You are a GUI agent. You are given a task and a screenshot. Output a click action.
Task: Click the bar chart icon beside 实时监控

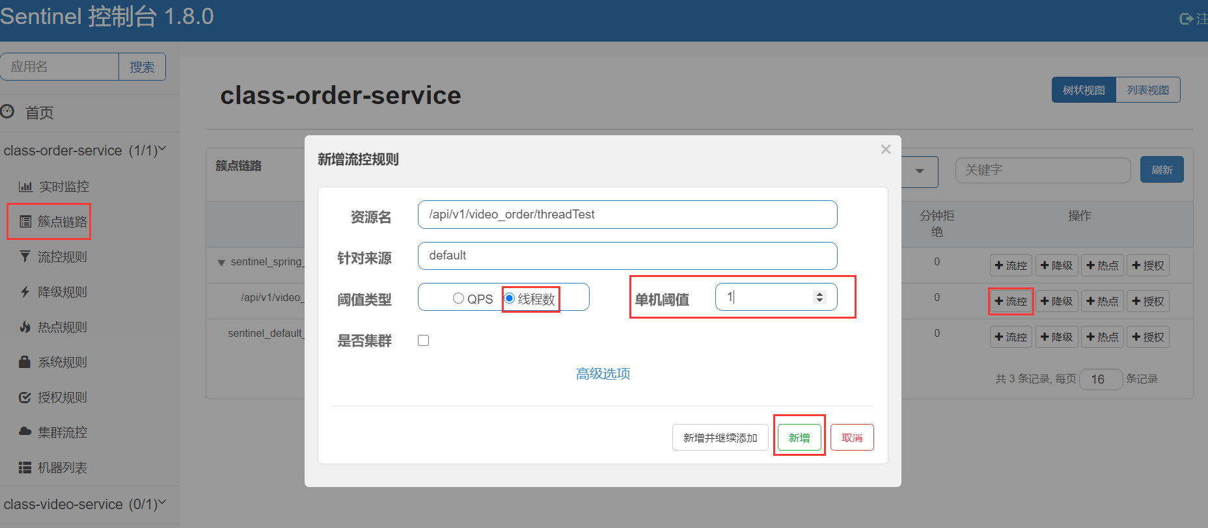pos(25,187)
